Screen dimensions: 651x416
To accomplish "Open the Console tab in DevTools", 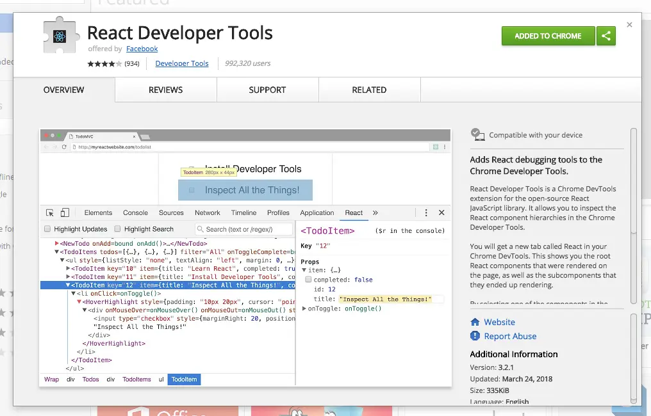I will (x=135, y=212).
